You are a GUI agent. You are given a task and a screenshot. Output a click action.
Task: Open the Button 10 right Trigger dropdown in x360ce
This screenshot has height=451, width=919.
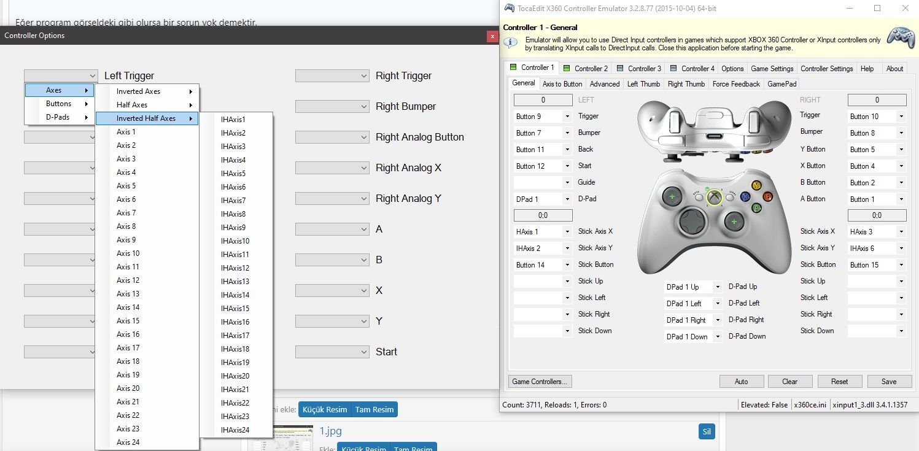point(877,117)
